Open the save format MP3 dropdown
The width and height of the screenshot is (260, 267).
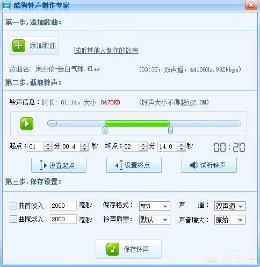point(155,206)
